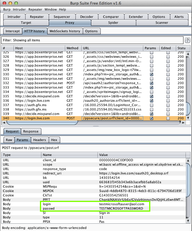Click the filter bar 'Showing all items'
This screenshot has height=231, width=192.
tap(92, 40)
